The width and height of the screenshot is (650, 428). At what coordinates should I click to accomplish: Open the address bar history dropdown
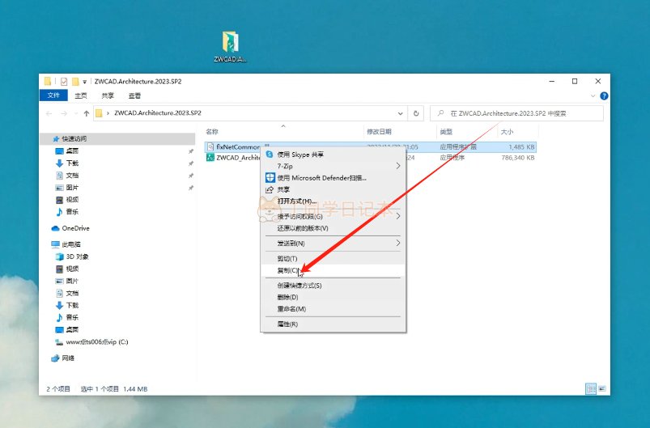click(400, 113)
